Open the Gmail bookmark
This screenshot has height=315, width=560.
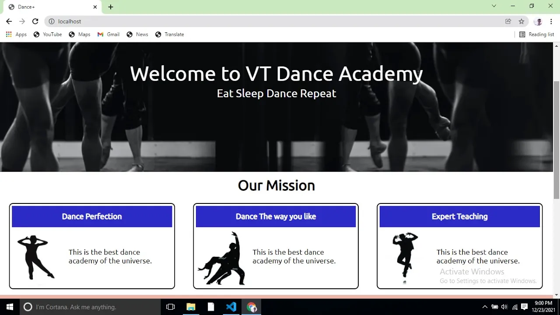(108, 35)
